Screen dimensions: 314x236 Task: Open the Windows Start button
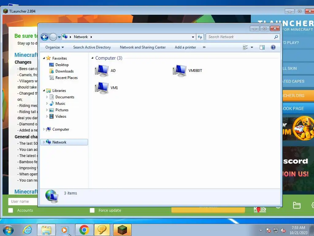click(8, 230)
